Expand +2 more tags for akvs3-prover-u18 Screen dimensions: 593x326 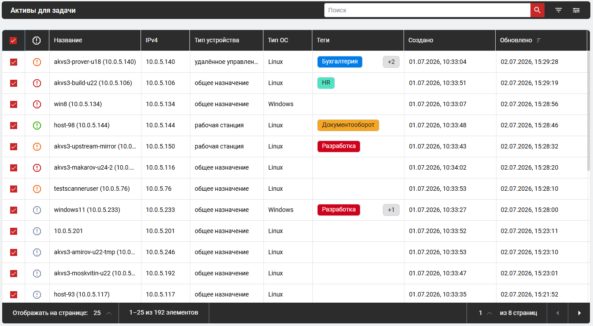(391, 62)
